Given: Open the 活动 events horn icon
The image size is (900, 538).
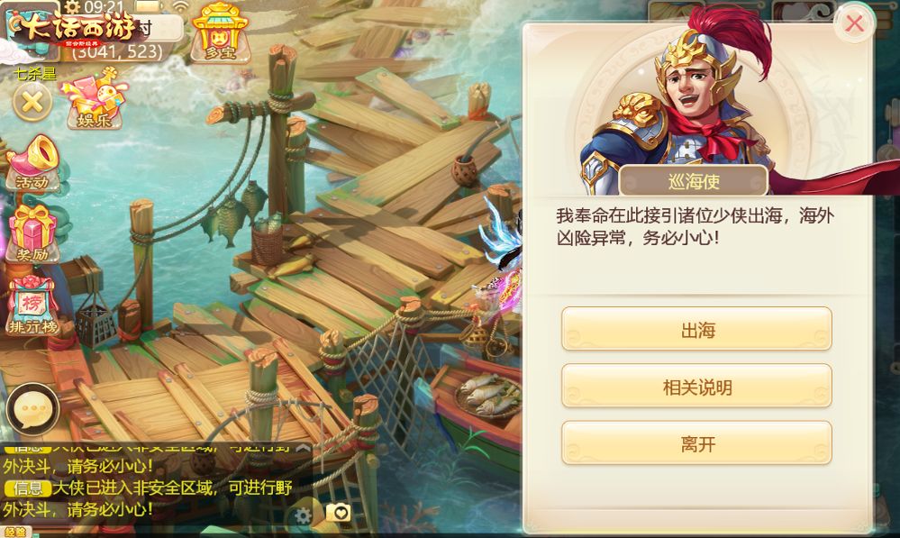Looking at the screenshot, I should 33,162.
